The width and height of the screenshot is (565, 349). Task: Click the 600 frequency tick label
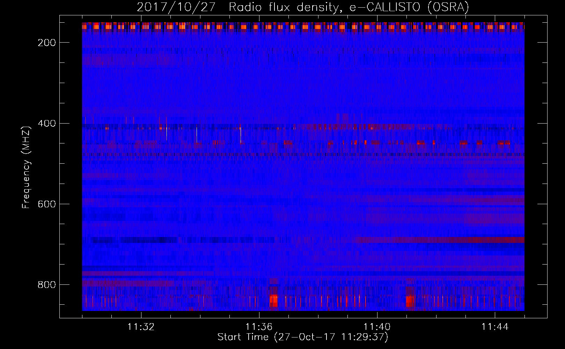47,204
